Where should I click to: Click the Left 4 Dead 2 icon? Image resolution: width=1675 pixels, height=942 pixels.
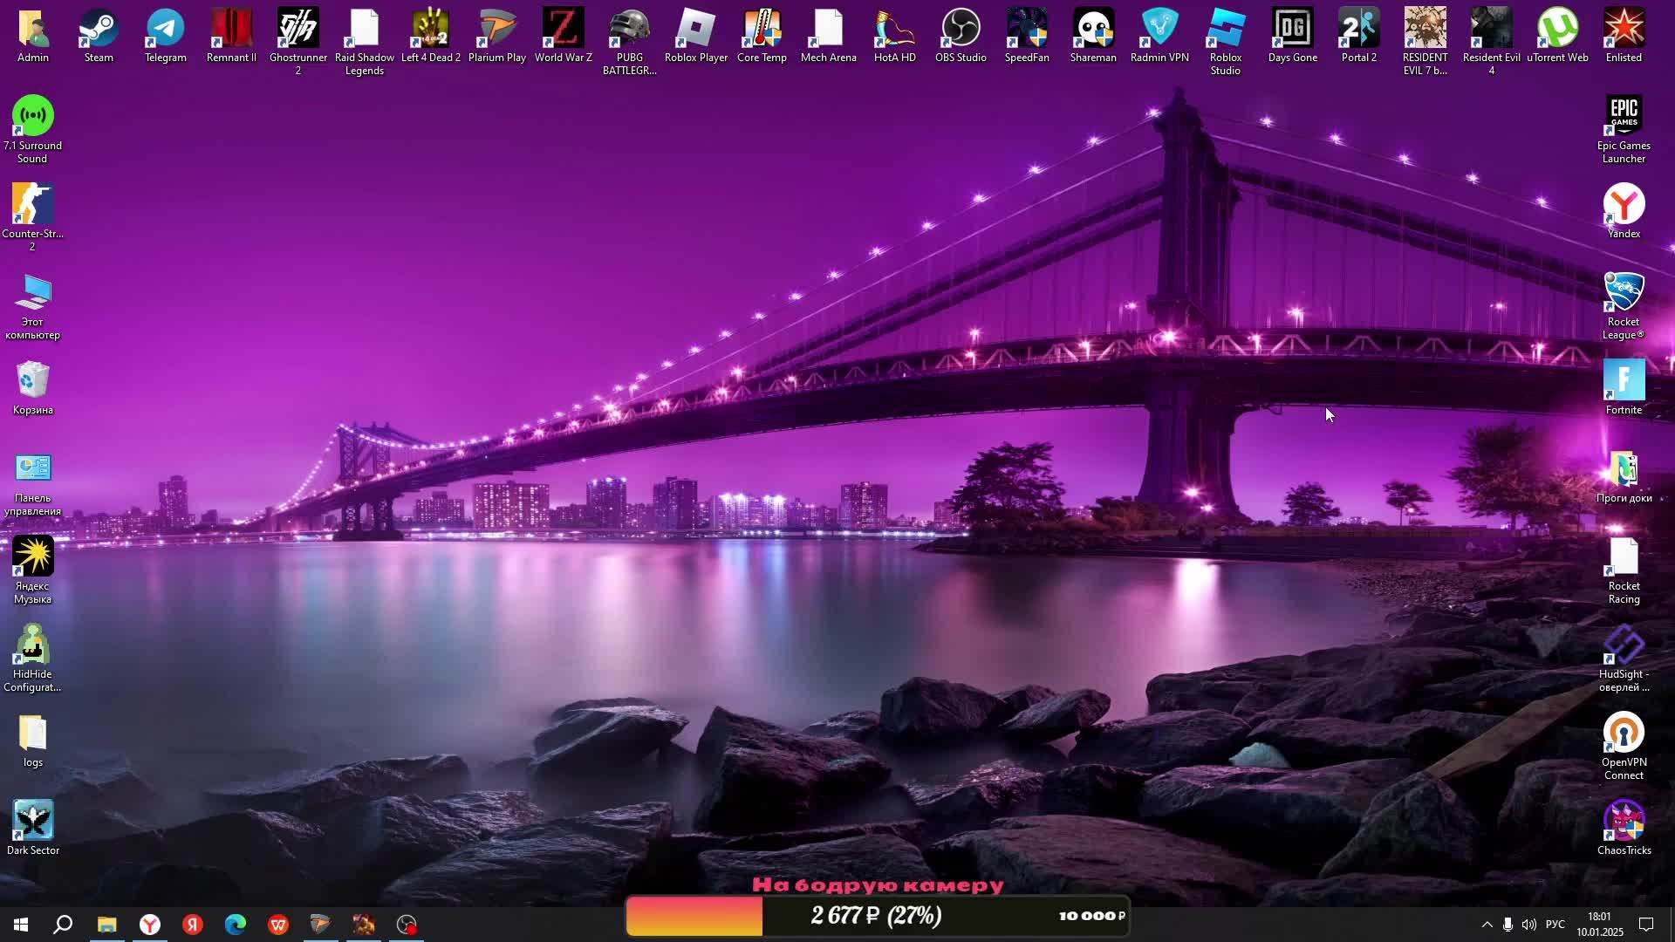(431, 35)
